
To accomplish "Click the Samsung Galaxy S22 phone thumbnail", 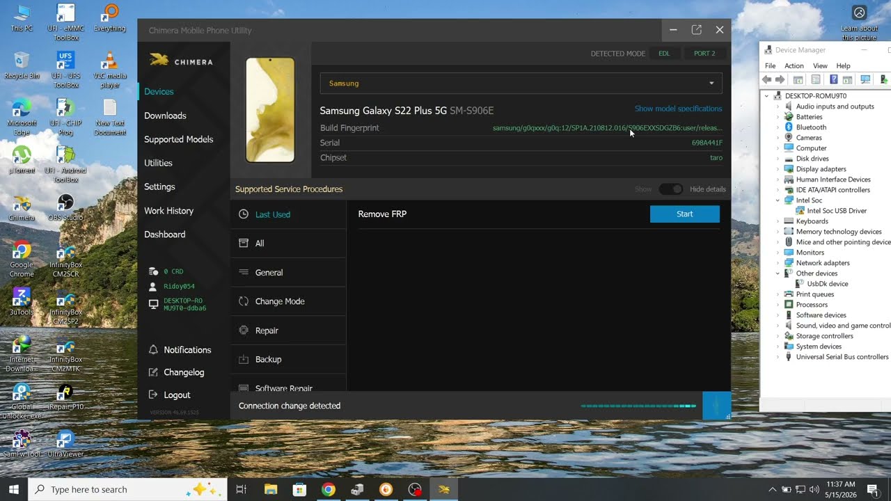I will click(270, 110).
